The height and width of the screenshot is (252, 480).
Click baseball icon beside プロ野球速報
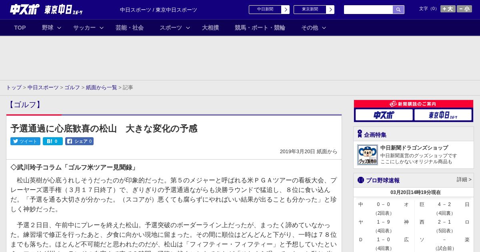click(361, 180)
